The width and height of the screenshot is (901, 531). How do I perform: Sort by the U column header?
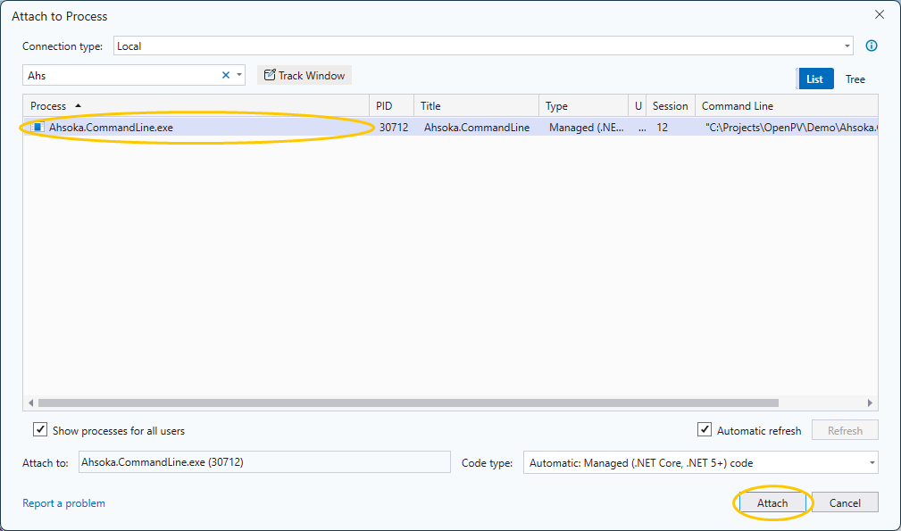[638, 106]
